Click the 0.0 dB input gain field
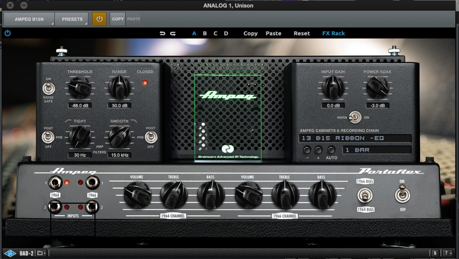Image resolution: width=459 pixels, height=259 pixels. pyautogui.click(x=333, y=105)
